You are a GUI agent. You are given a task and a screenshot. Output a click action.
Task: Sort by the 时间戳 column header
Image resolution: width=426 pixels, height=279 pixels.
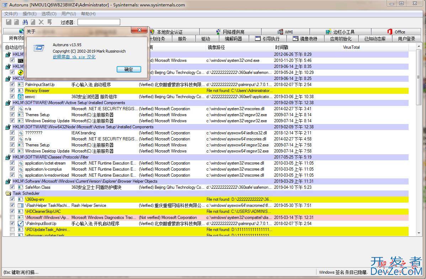tap(307, 47)
